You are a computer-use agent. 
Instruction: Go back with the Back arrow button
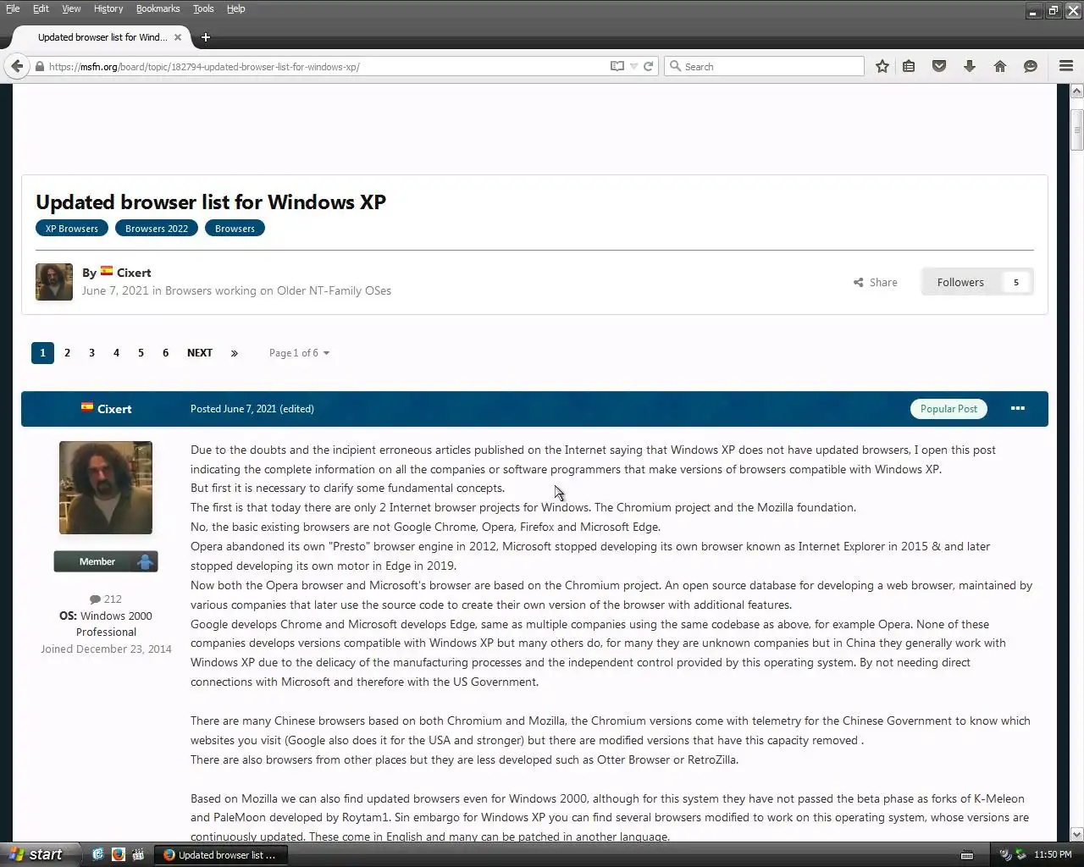click(17, 66)
